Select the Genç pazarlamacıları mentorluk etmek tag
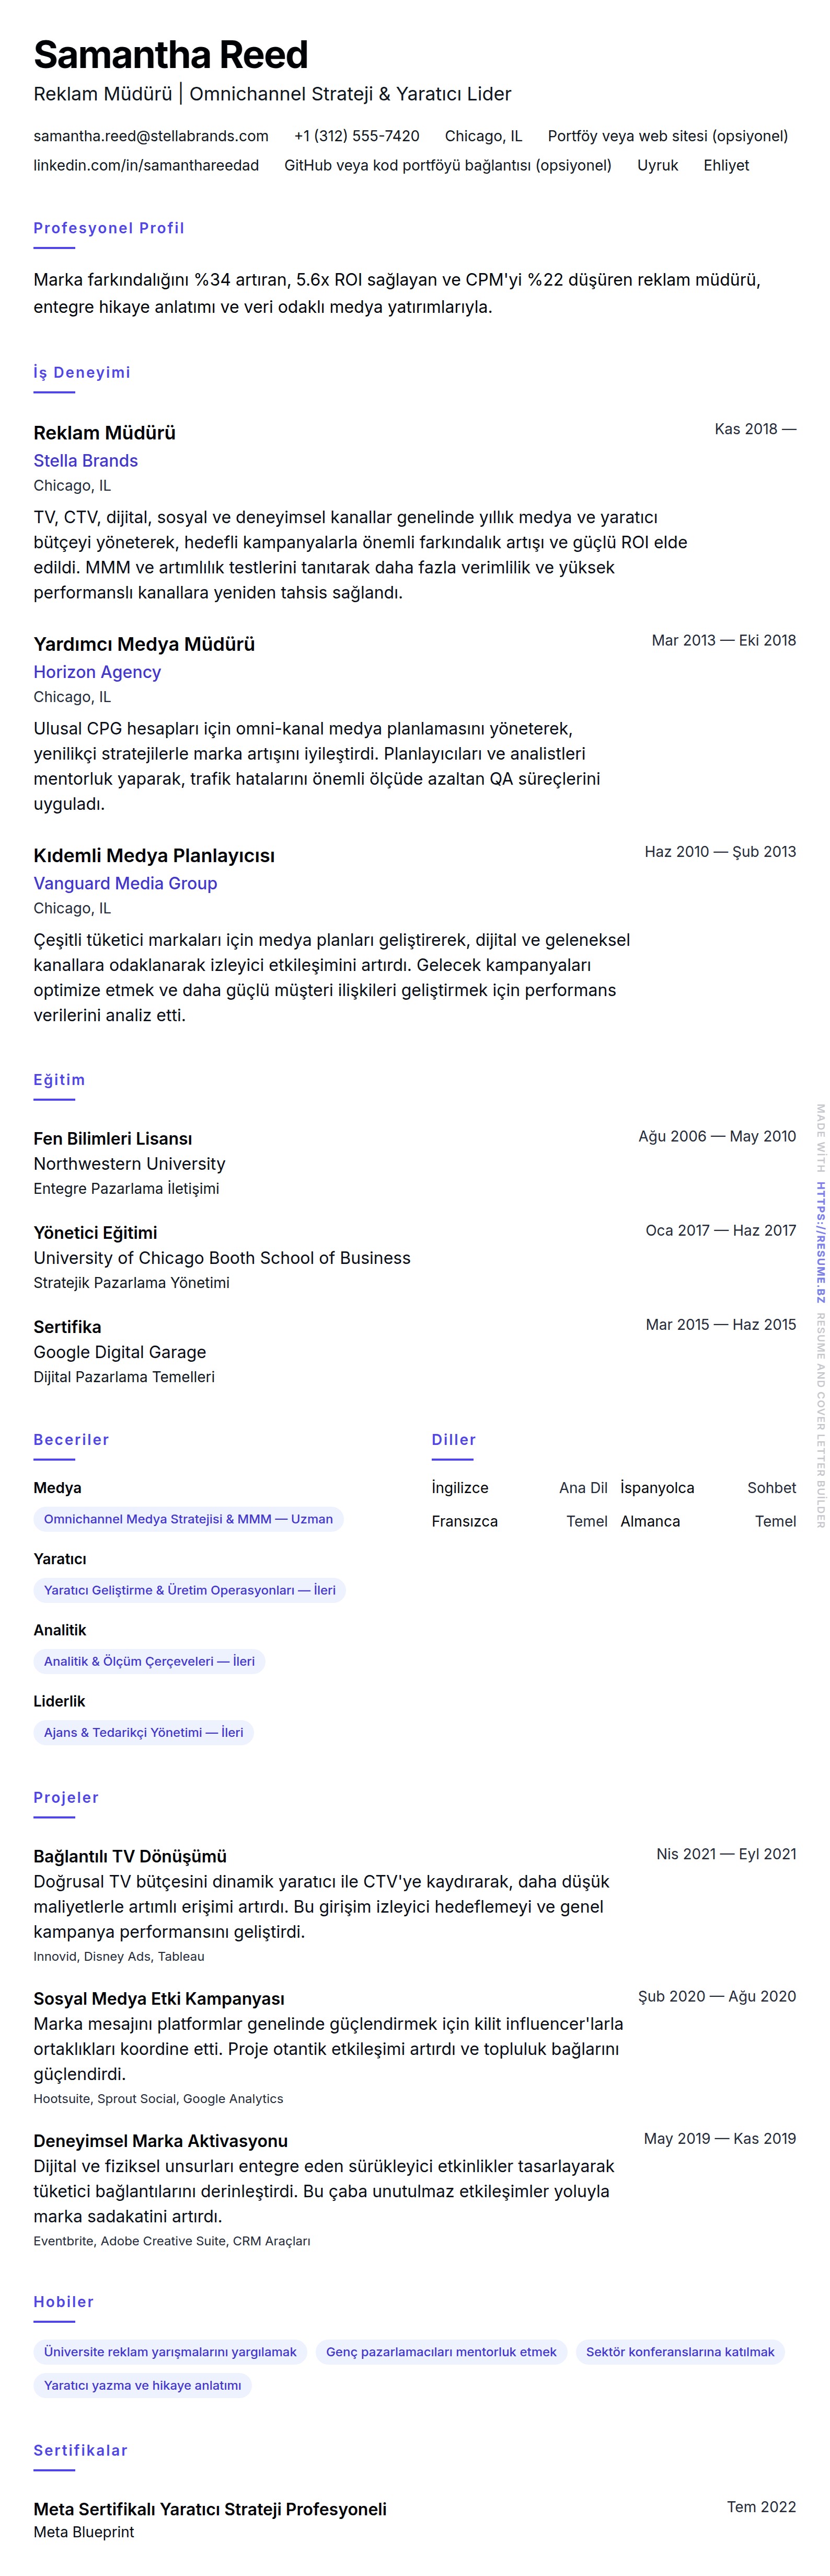Image resolution: width=830 pixels, height=2576 pixels. coord(442,2352)
